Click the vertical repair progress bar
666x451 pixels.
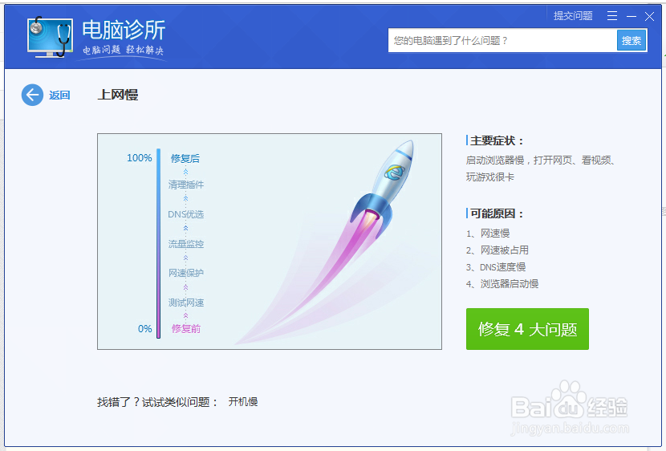[158, 243]
